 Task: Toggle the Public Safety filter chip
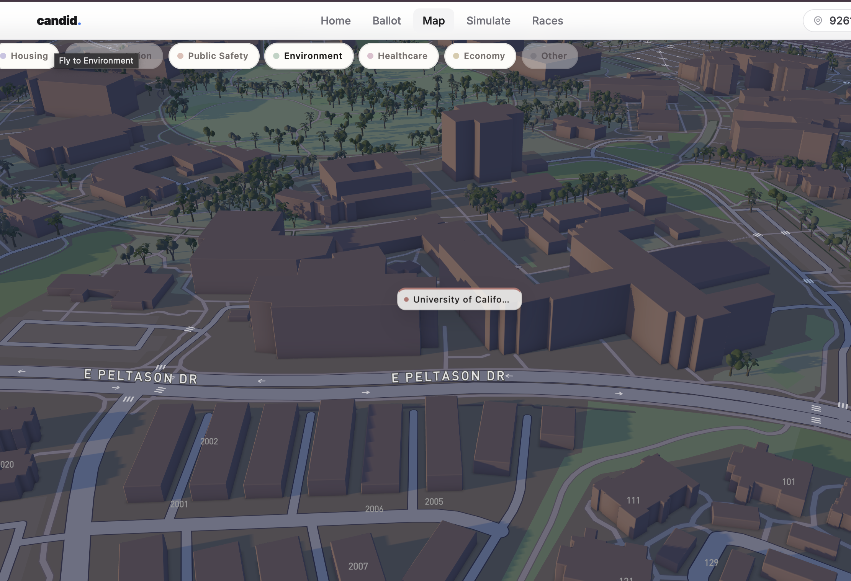coord(214,56)
